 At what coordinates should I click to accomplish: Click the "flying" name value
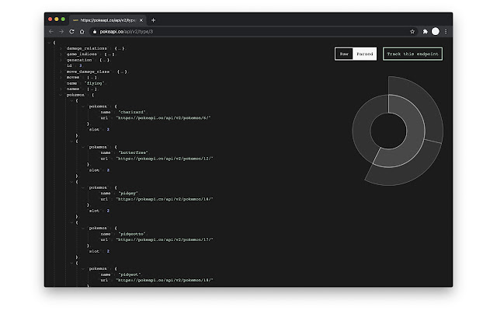[x=95, y=83]
